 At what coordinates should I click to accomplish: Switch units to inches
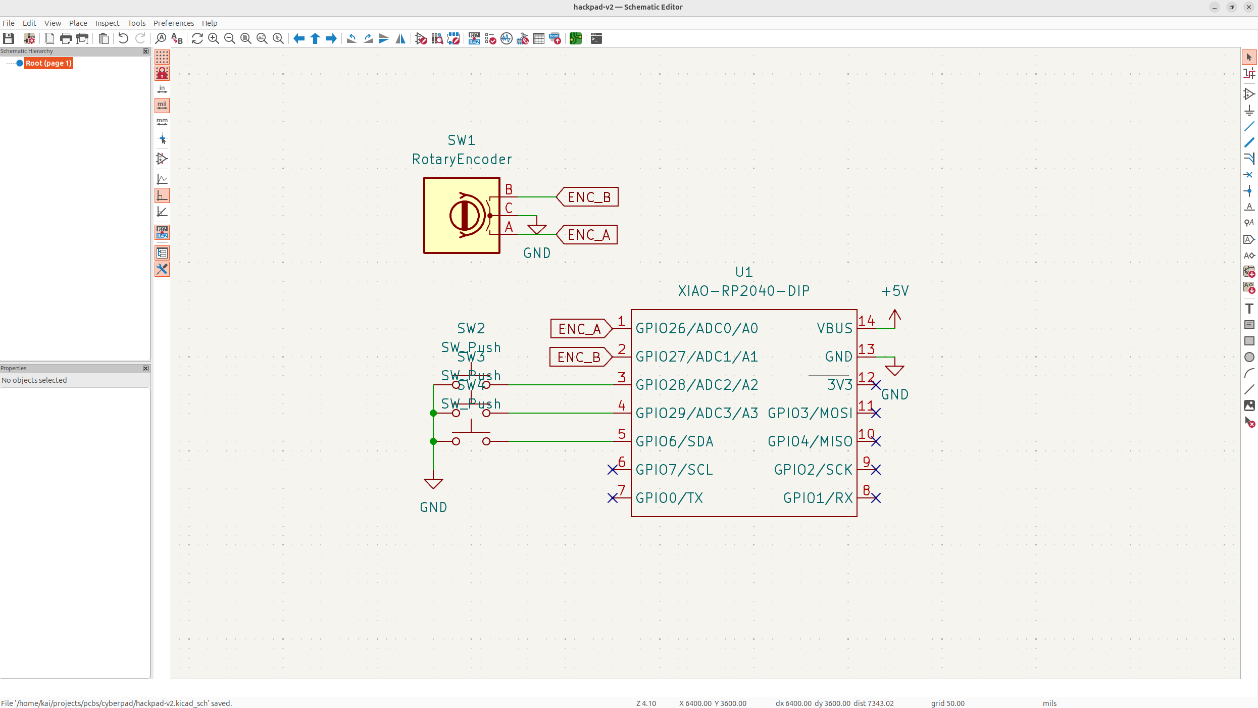(x=162, y=89)
